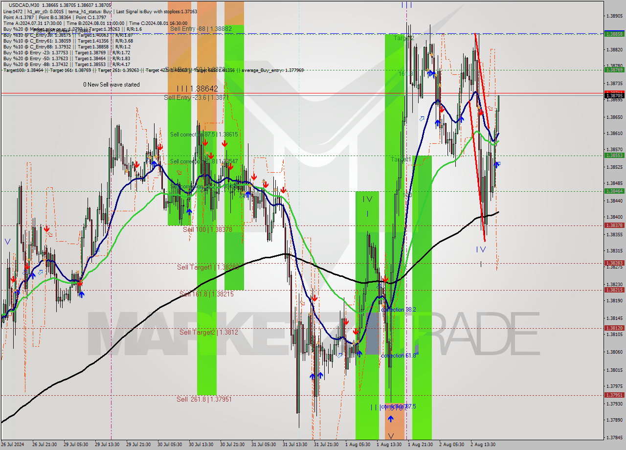Click the 'Target1' label on green zone
The image size is (626, 450).
coord(401,159)
